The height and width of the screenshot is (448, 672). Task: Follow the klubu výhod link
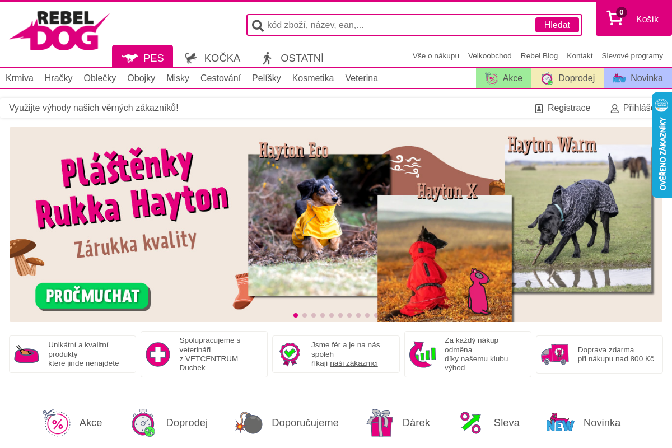(476, 363)
